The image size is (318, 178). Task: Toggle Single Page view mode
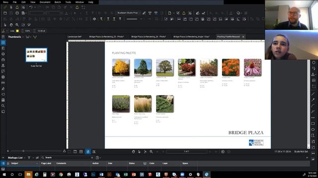(69, 152)
